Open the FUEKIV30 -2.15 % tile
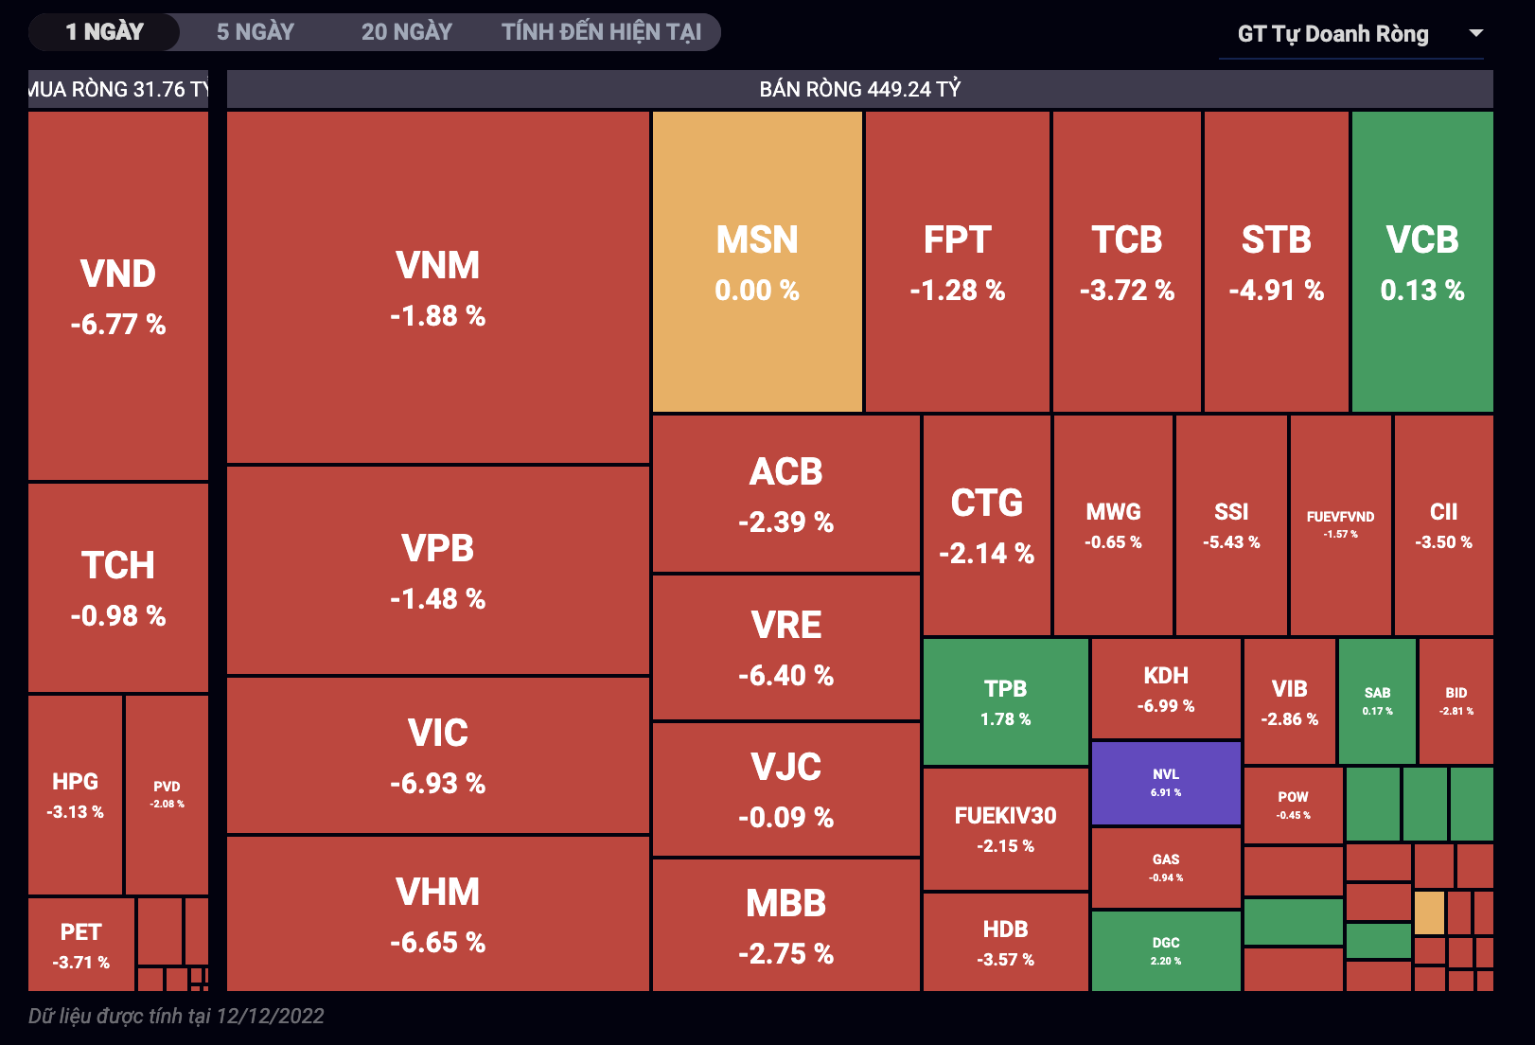The width and height of the screenshot is (1535, 1045). coord(1005,829)
